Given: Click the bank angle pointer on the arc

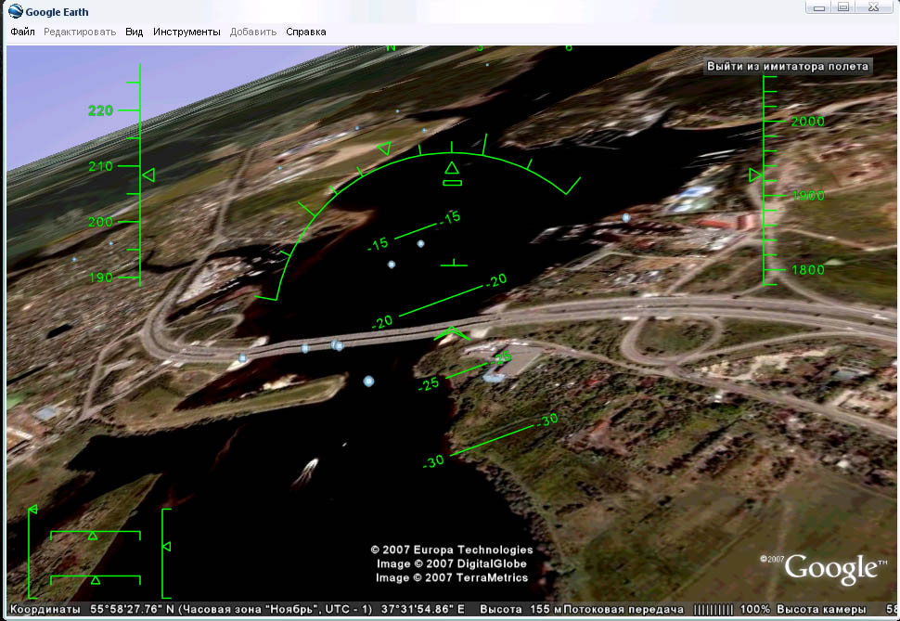Looking at the screenshot, I should [x=384, y=149].
